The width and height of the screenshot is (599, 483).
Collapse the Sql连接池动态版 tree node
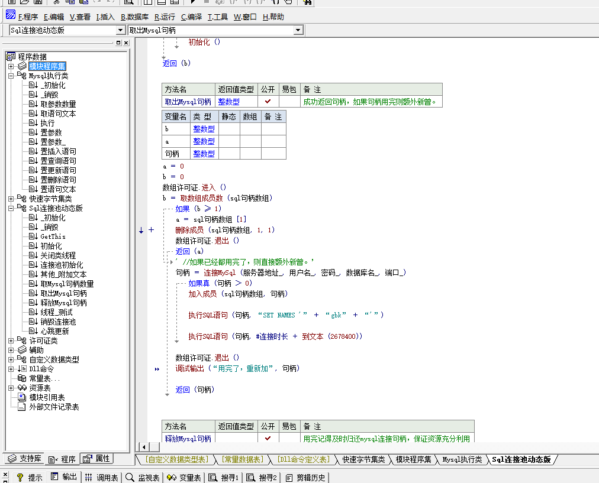coord(11,208)
